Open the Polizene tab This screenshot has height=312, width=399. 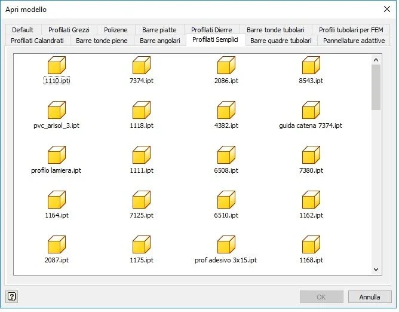coord(116,30)
